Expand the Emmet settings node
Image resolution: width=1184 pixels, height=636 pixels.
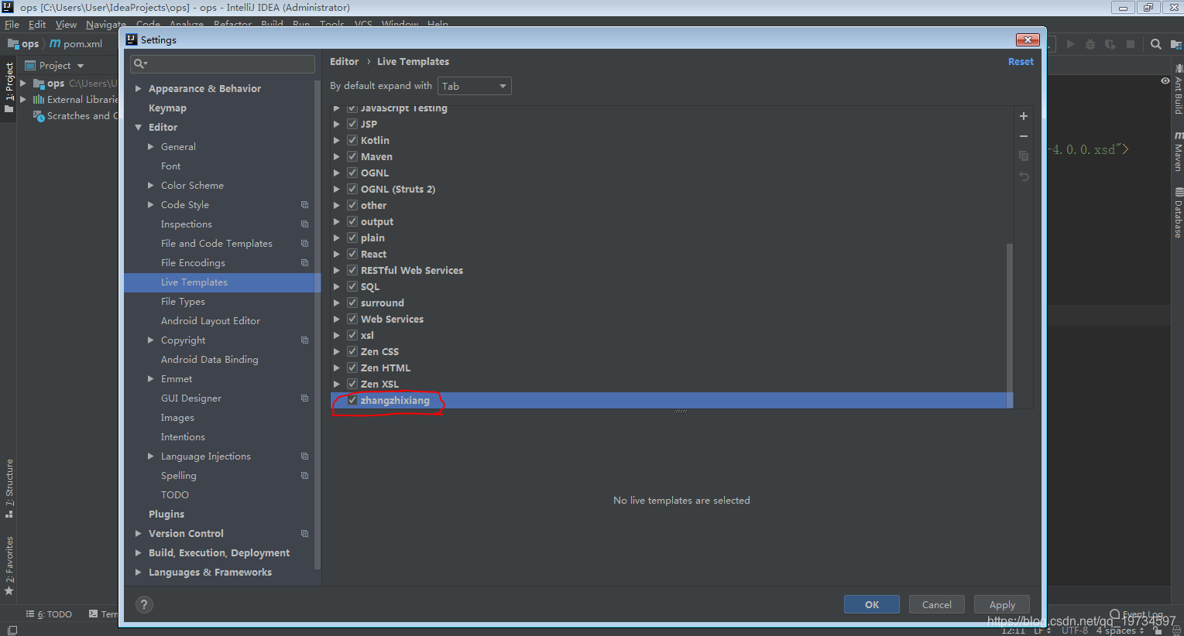[151, 379]
